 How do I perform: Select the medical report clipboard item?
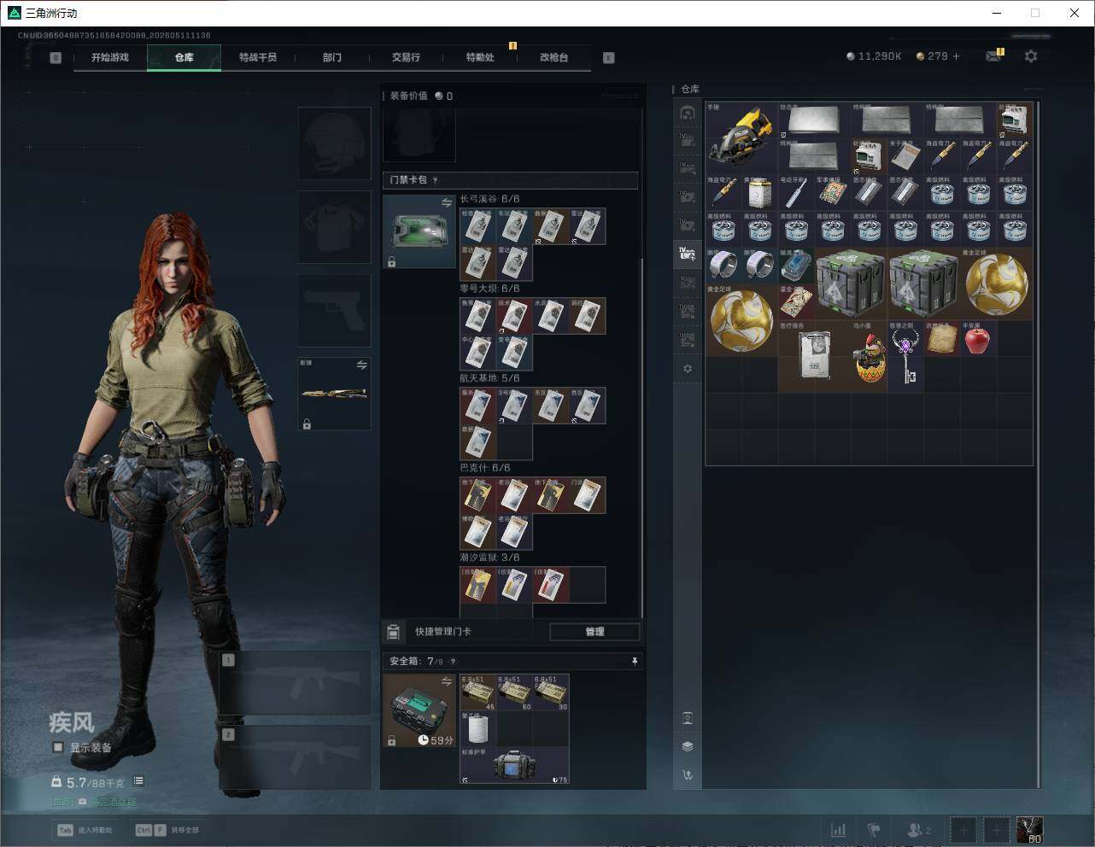click(815, 357)
